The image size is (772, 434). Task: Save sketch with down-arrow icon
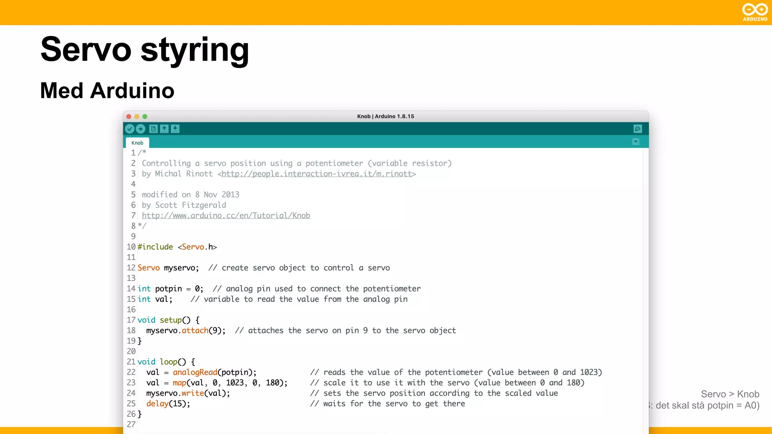tap(175, 129)
